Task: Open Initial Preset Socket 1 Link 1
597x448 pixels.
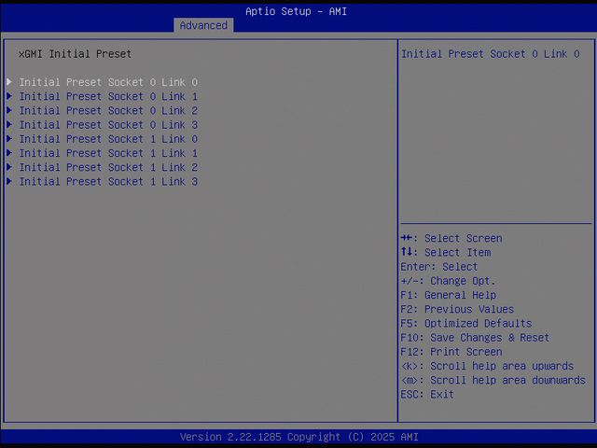Action: pos(108,153)
